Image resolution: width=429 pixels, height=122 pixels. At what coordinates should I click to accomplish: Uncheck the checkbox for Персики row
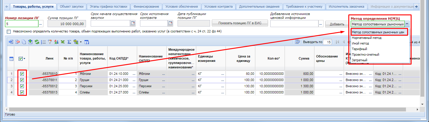[x=22, y=86]
